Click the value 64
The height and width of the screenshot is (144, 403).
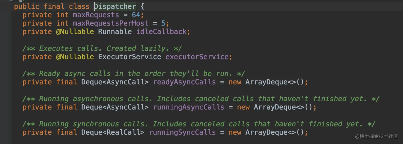click(136, 15)
